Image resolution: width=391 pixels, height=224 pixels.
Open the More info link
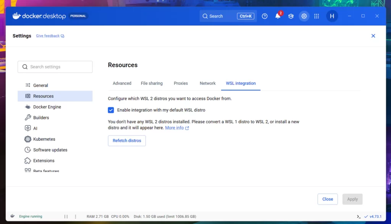click(x=177, y=128)
